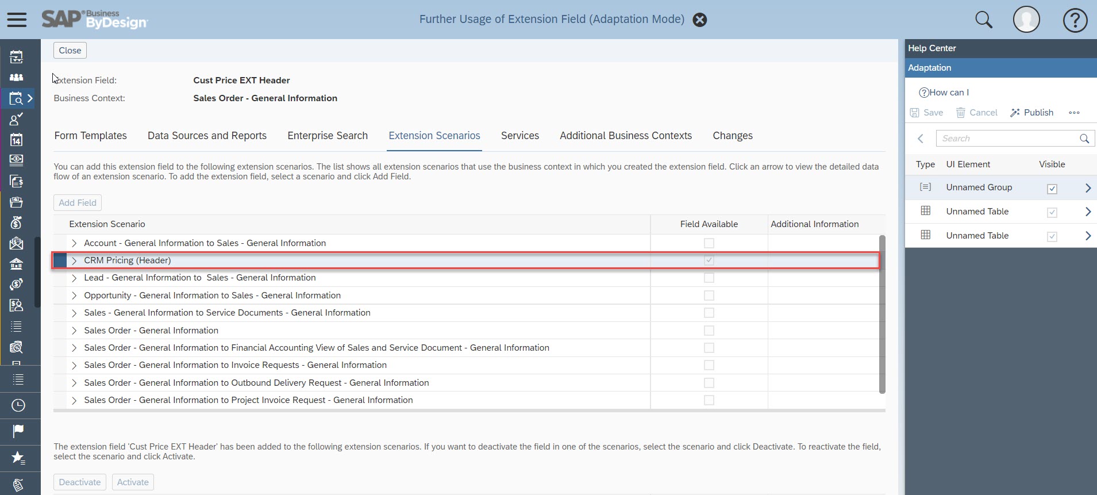1097x495 pixels.
Task: Click the Add Field button
Action: point(78,203)
